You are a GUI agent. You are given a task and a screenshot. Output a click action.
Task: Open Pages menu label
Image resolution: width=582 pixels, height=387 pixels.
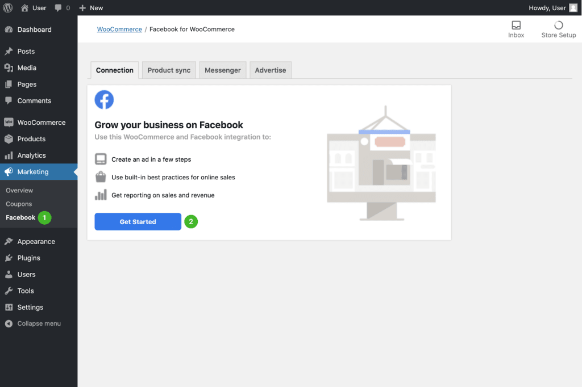tap(27, 84)
